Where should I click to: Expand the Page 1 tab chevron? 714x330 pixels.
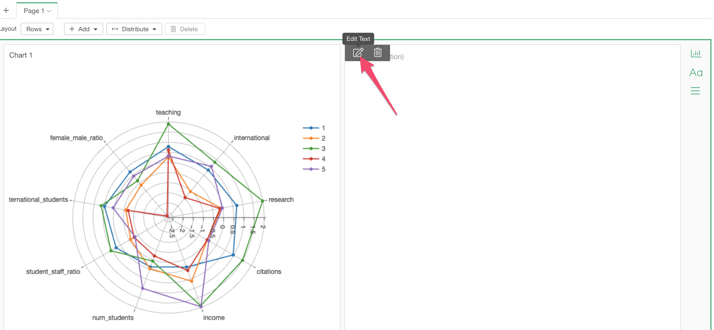point(49,11)
